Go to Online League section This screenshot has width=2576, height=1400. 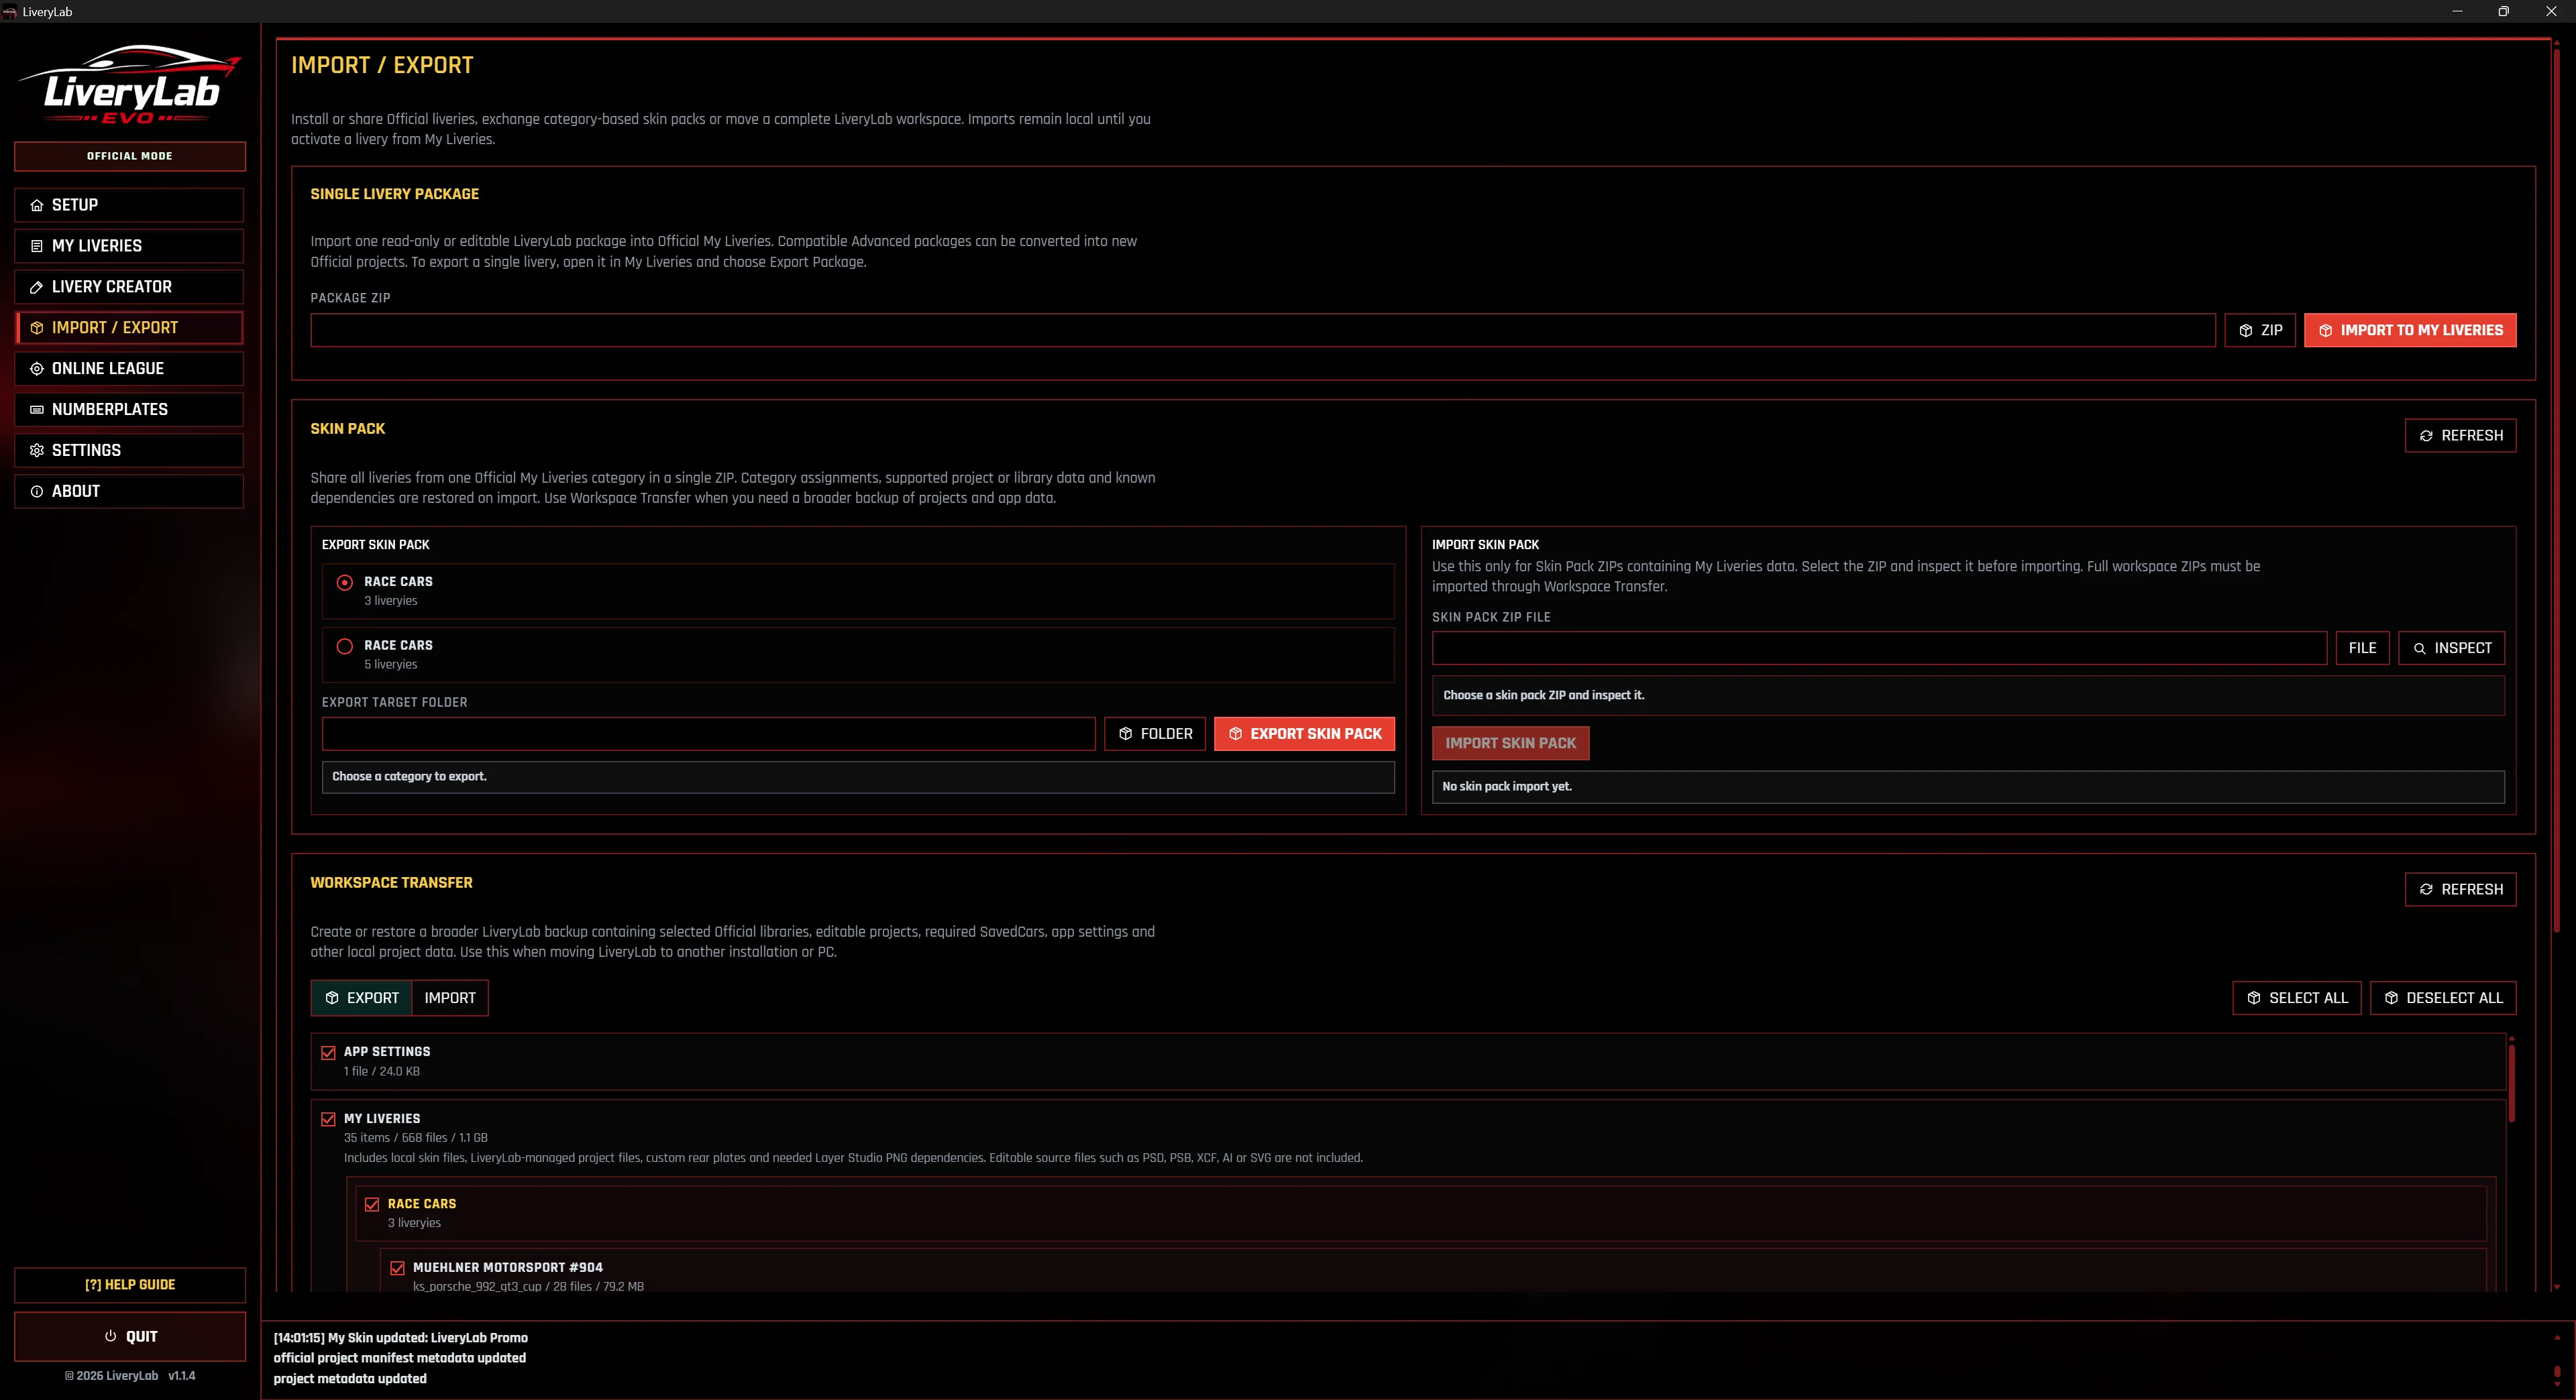(129, 369)
